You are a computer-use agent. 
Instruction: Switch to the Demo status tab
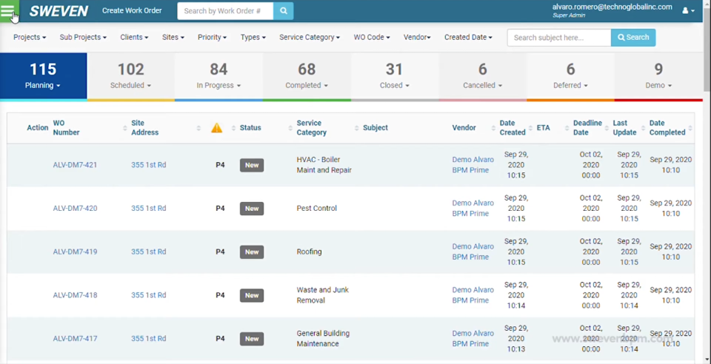(658, 76)
